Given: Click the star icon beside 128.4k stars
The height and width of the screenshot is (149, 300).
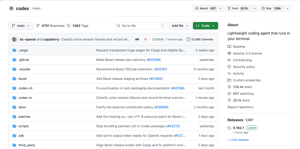Looking at the screenshot, I should coord(229,87).
